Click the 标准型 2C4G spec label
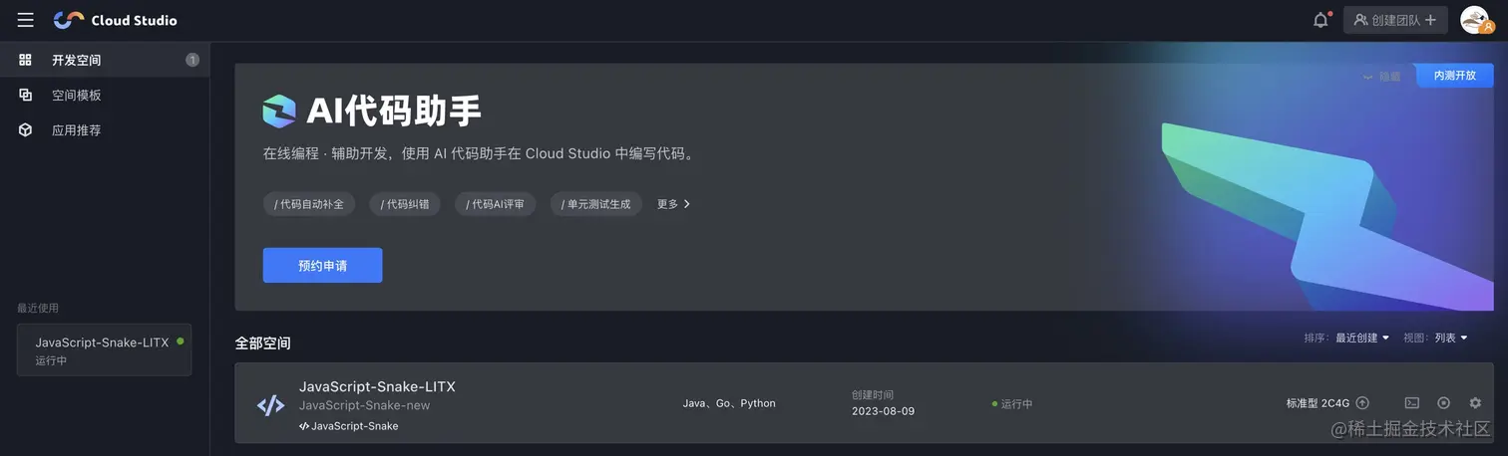 click(x=1318, y=403)
